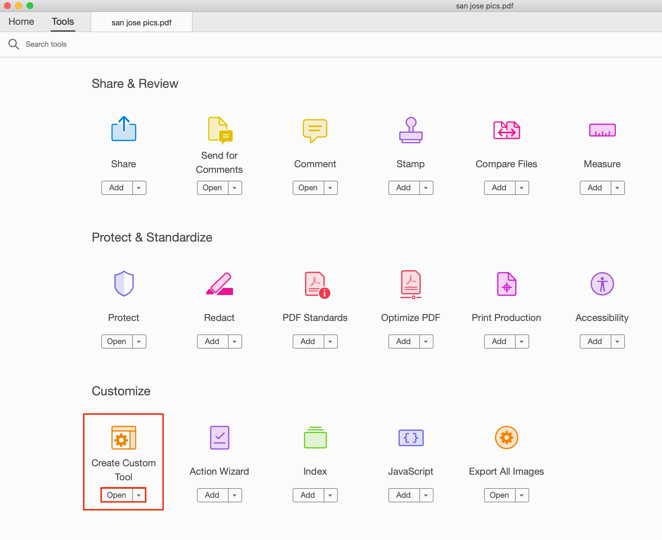
Task: Expand dropdown arrow under PDF Standards
Action: click(330, 342)
